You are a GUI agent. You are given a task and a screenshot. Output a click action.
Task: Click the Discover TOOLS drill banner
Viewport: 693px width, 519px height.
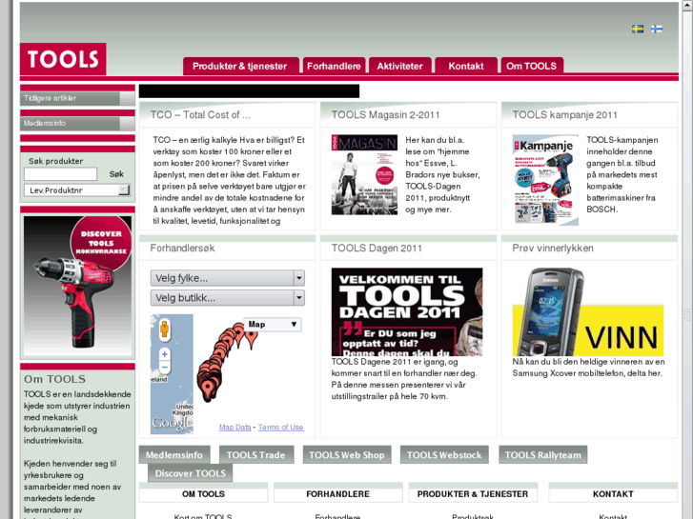77,286
